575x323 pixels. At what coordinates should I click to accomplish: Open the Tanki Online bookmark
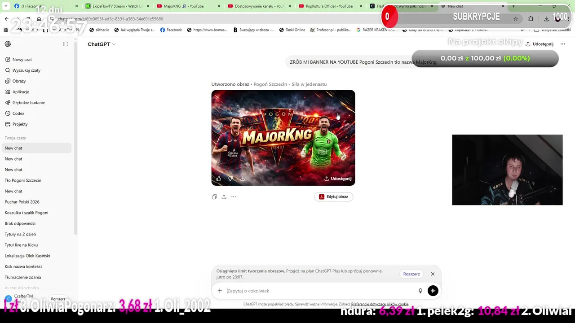(292, 30)
